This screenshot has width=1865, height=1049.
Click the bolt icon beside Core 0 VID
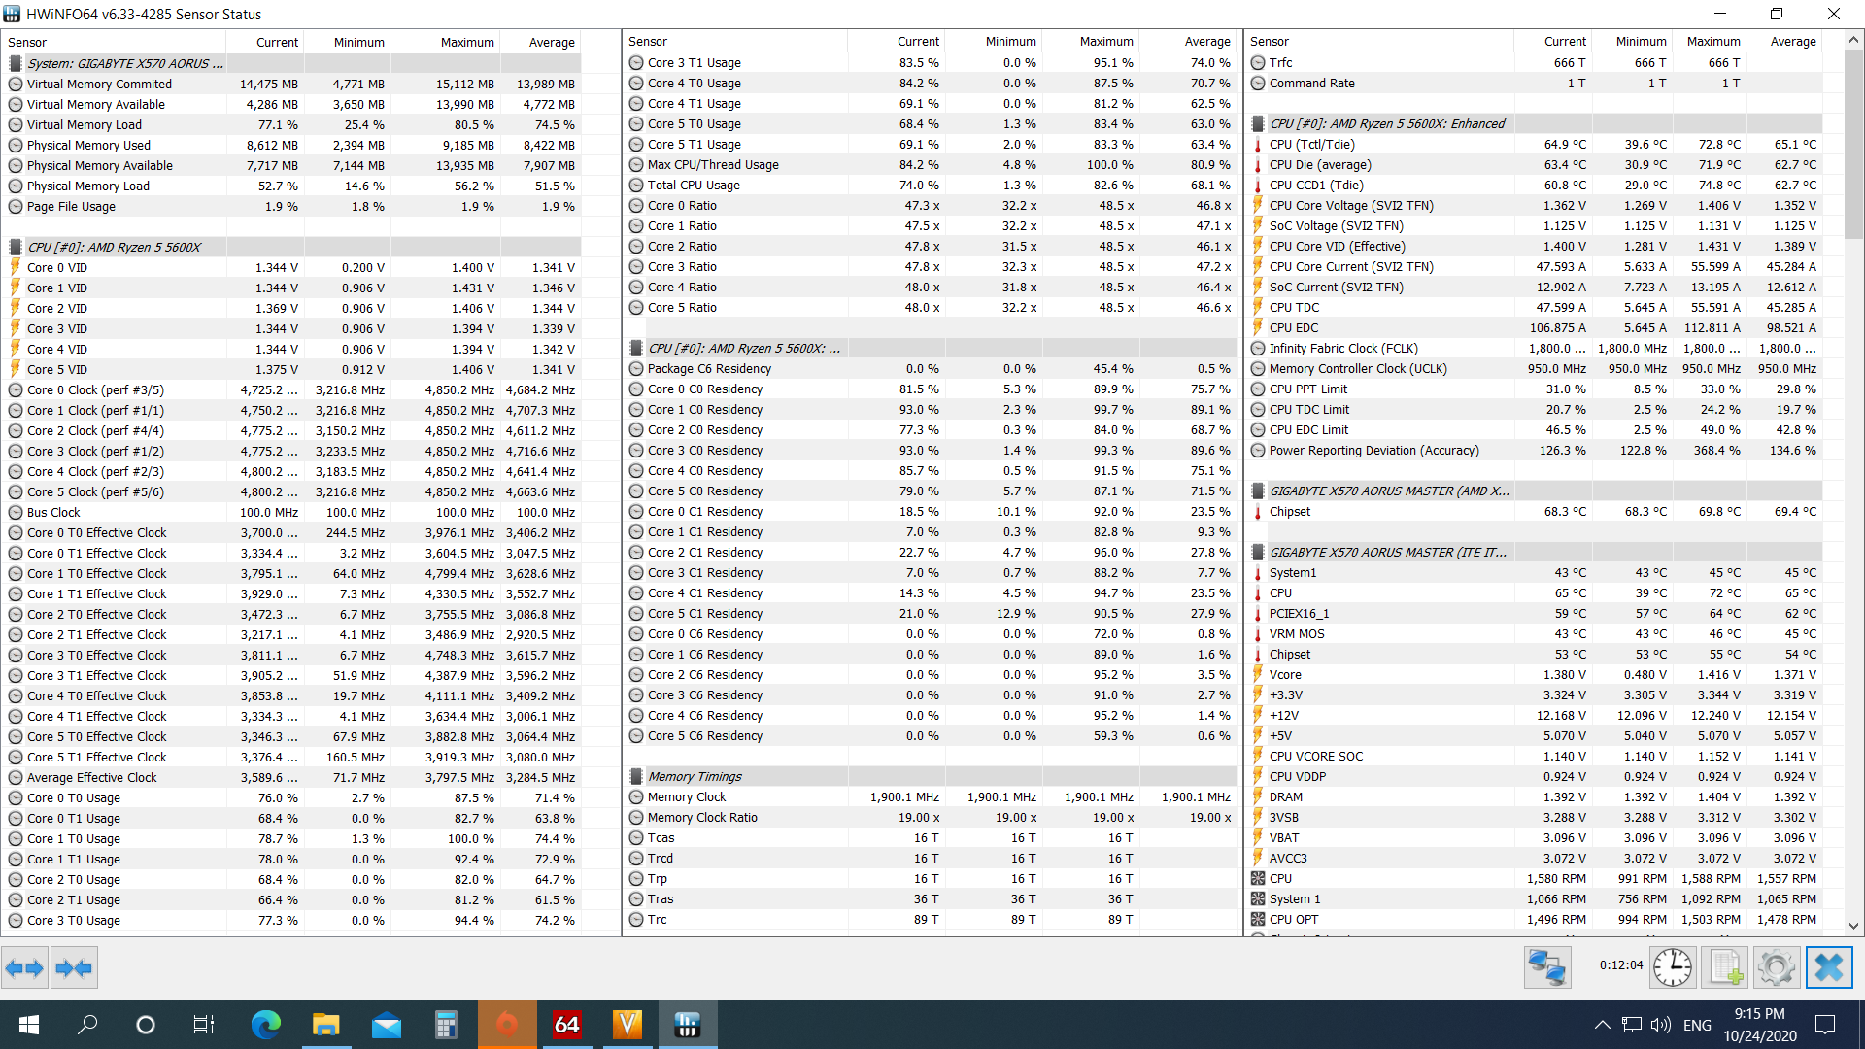click(16, 267)
